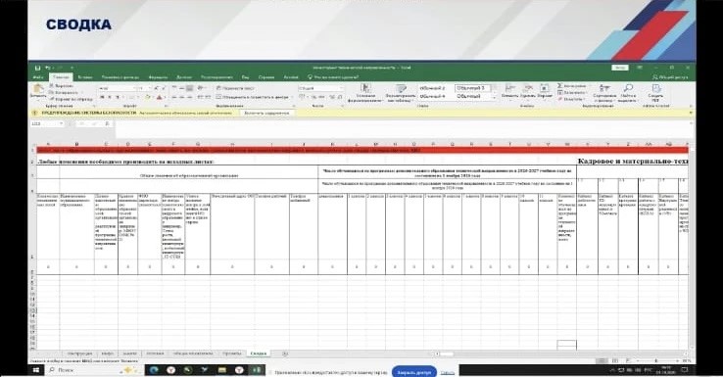Click the Edge browser taskbar icon
Screen dimensions: 723x377
tap(154, 370)
